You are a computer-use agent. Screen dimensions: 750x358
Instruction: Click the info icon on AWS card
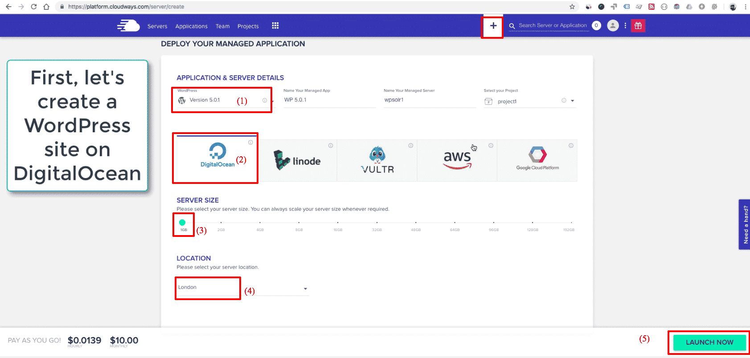click(491, 146)
